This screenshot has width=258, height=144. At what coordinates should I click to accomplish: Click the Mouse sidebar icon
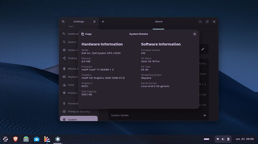[x=64, y=68]
